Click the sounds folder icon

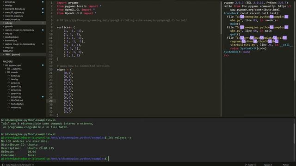point(8,72)
